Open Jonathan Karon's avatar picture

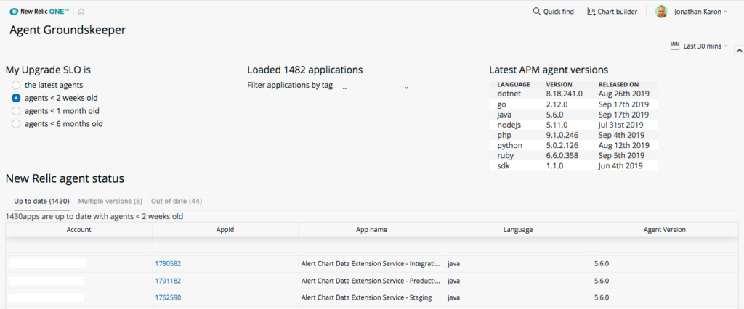pyautogui.click(x=661, y=12)
